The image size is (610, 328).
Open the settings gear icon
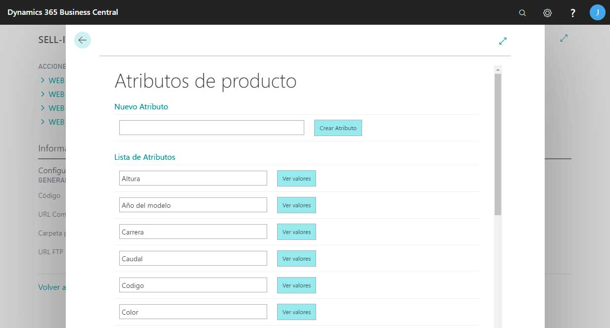[x=547, y=13]
